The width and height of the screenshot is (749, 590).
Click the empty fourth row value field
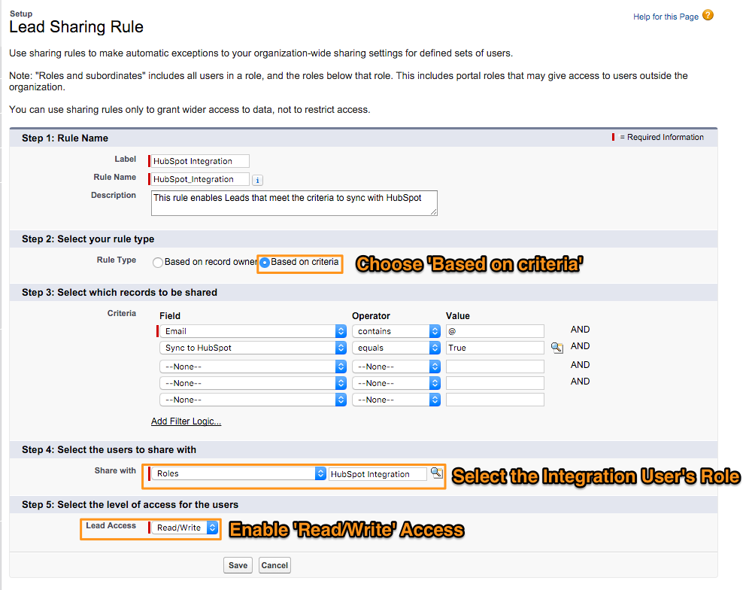point(495,383)
